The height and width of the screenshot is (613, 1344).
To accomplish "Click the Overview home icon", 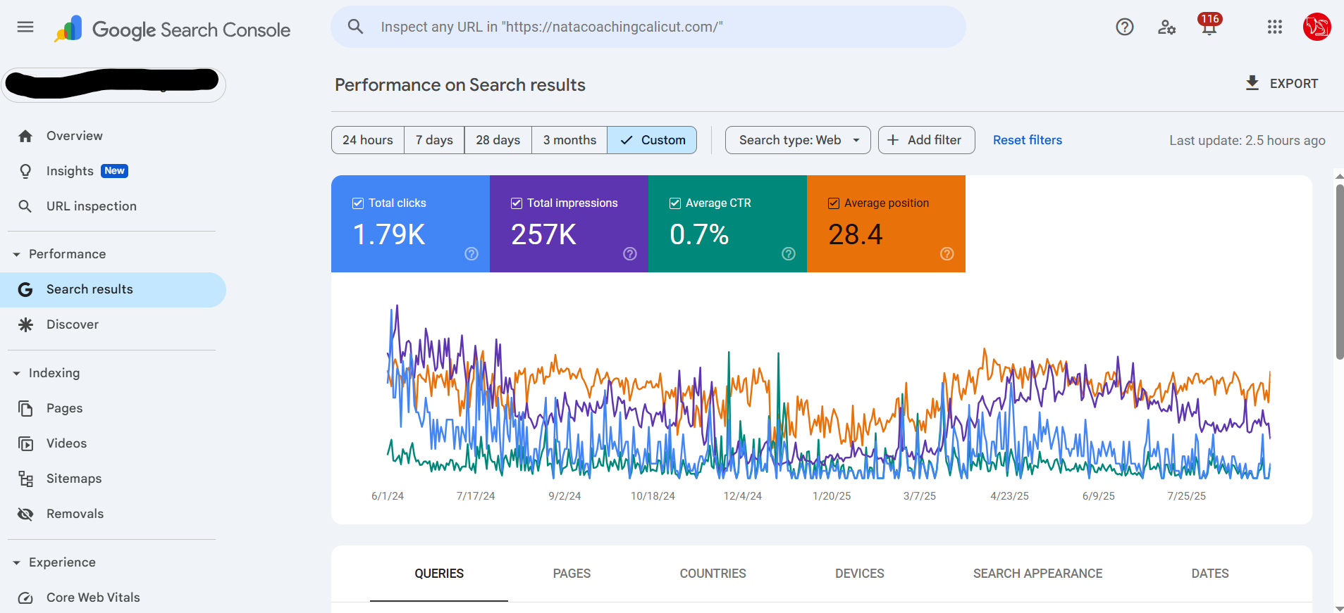I will (25, 136).
